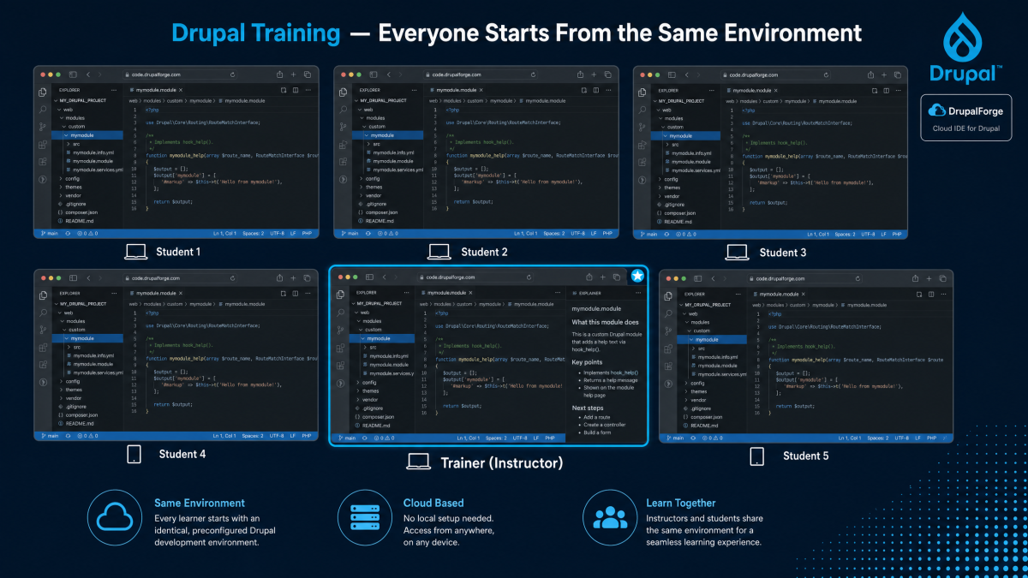Open Search activity icon in Student 1 window
Screen dimensions: 1028x578
pos(43,109)
